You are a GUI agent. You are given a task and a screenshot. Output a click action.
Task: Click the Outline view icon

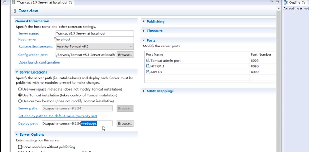[286, 2]
